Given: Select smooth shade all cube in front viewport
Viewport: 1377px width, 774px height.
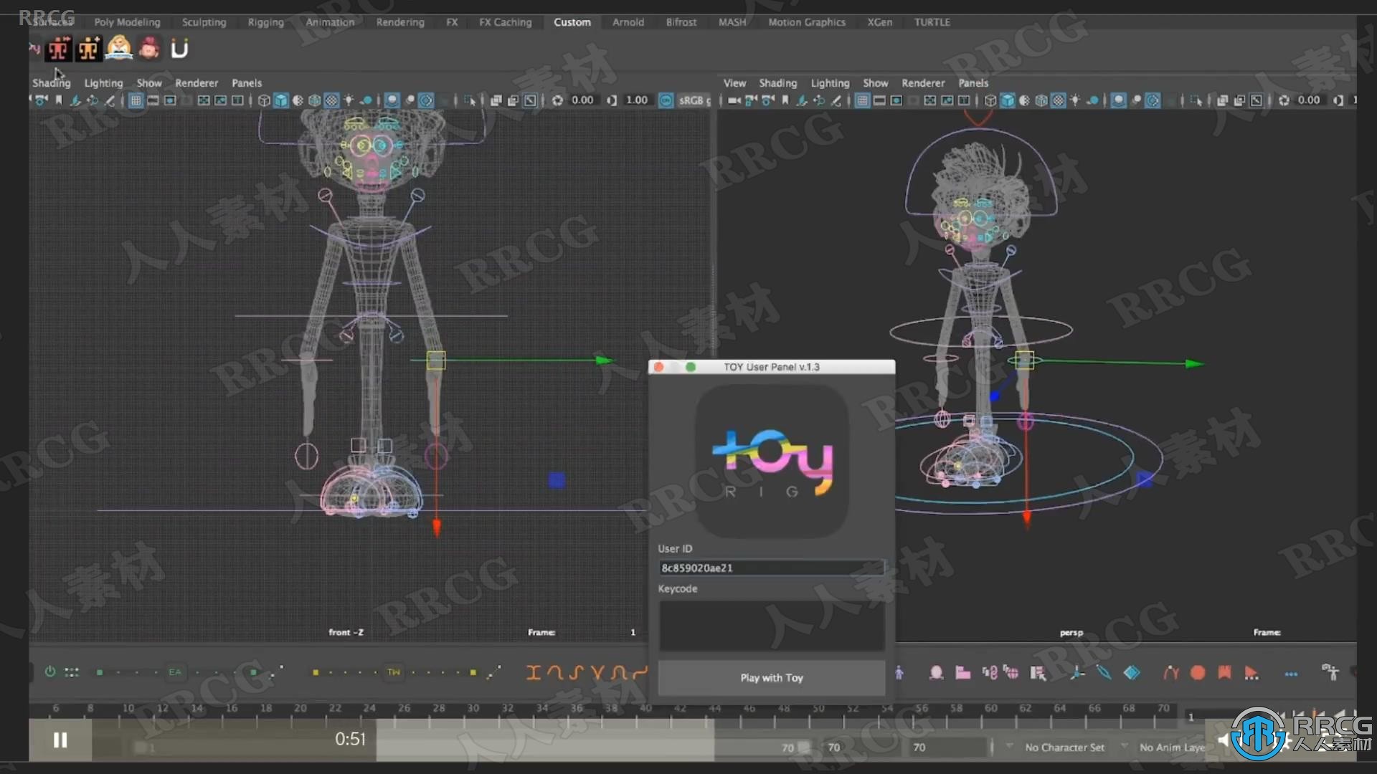Looking at the screenshot, I should 280,100.
